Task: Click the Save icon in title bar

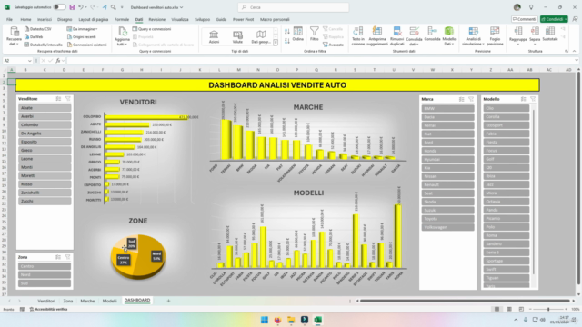Action: click(72, 7)
